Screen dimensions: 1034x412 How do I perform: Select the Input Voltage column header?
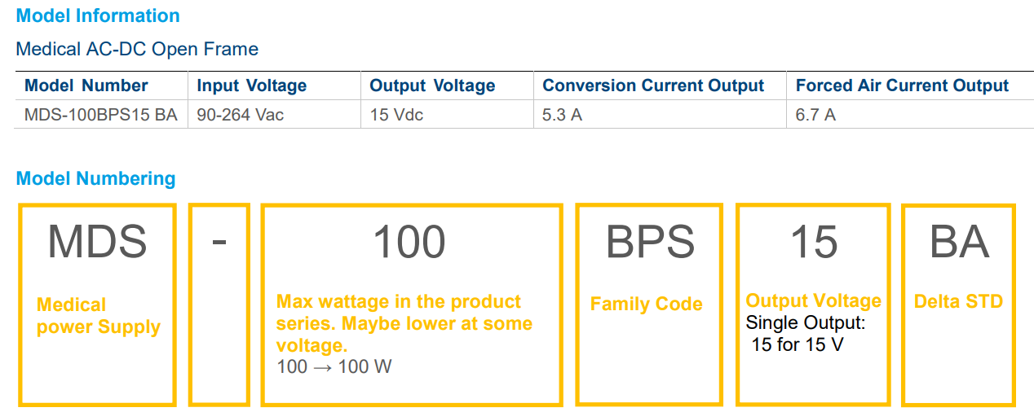(x=252, y=85)
